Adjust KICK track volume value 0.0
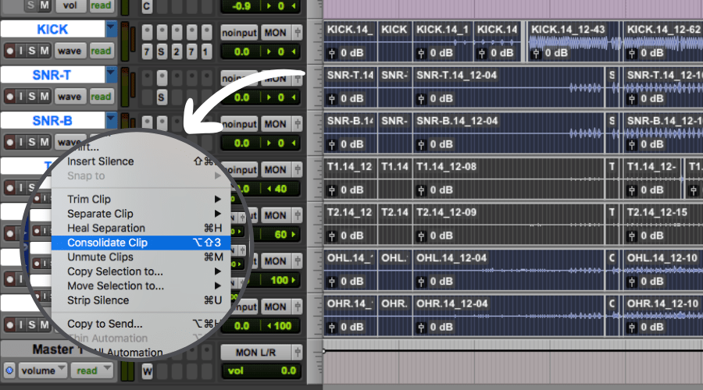This screenshot has height=390, width=703. 241,52
